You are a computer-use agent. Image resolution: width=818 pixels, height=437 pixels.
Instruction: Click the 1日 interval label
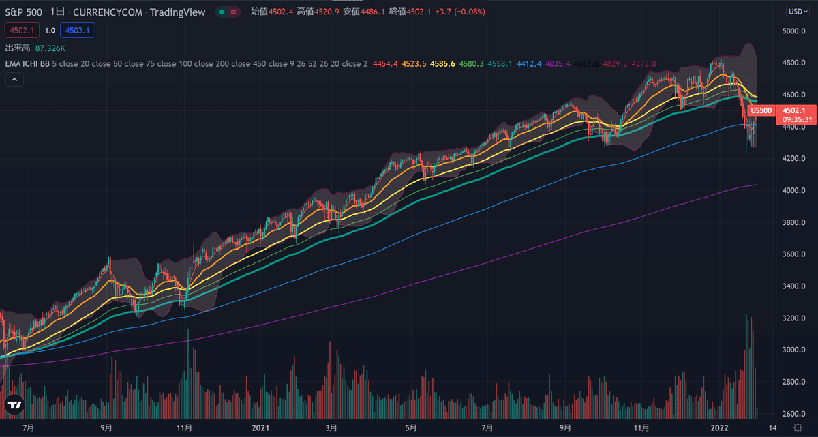click(x=58, y=12)
